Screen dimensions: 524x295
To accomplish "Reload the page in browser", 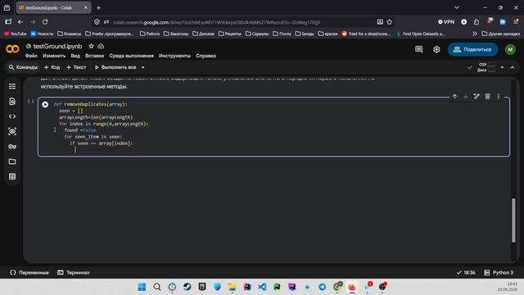I will [45, 22].
